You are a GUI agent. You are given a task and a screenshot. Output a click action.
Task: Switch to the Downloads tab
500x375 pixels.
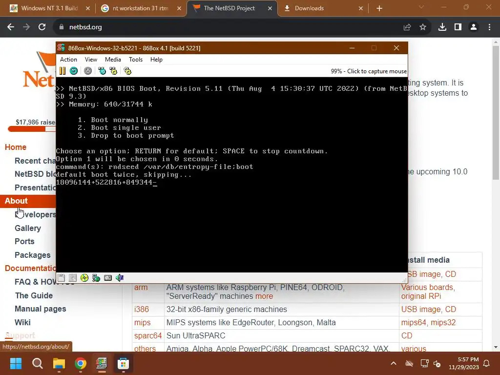tap(323, 8)
